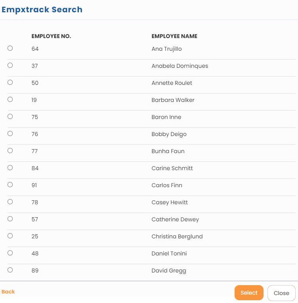Select radio for Bunha Faun
Screen dimensions: 298x303
click(10, 151)
